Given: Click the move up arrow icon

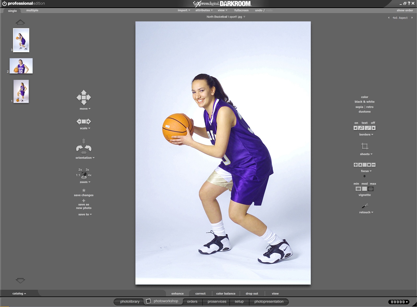Looking at the screenshot, I should [x=84, y=92].
